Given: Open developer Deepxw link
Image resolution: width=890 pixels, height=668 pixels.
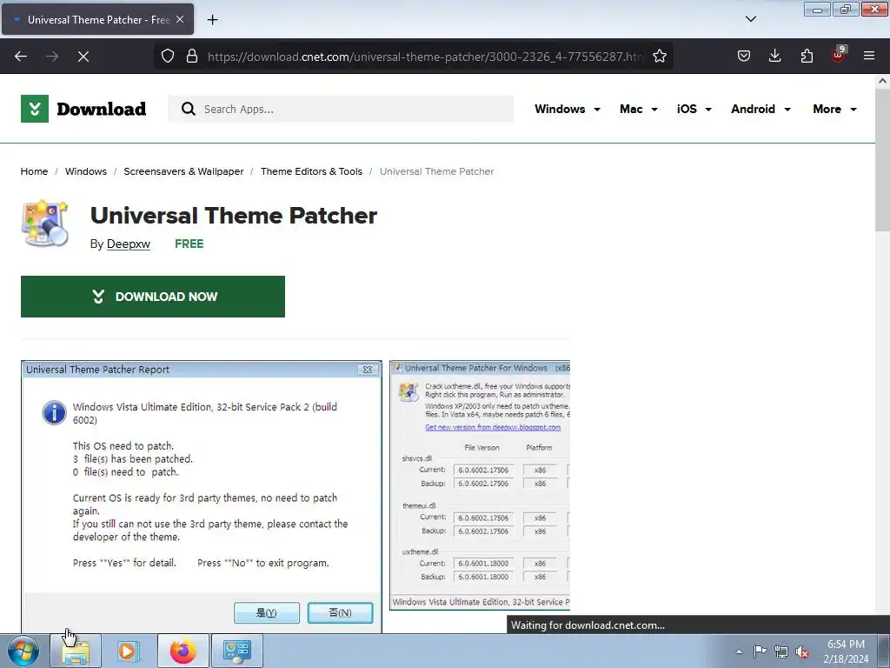Looking at the screenshot, I should (129, 244).
